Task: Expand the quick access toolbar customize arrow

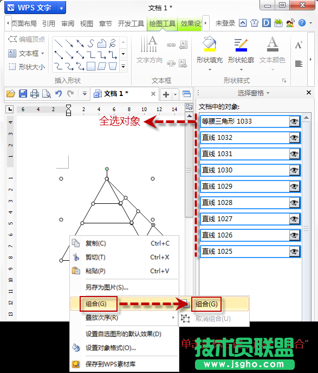Action: [85, 93]
